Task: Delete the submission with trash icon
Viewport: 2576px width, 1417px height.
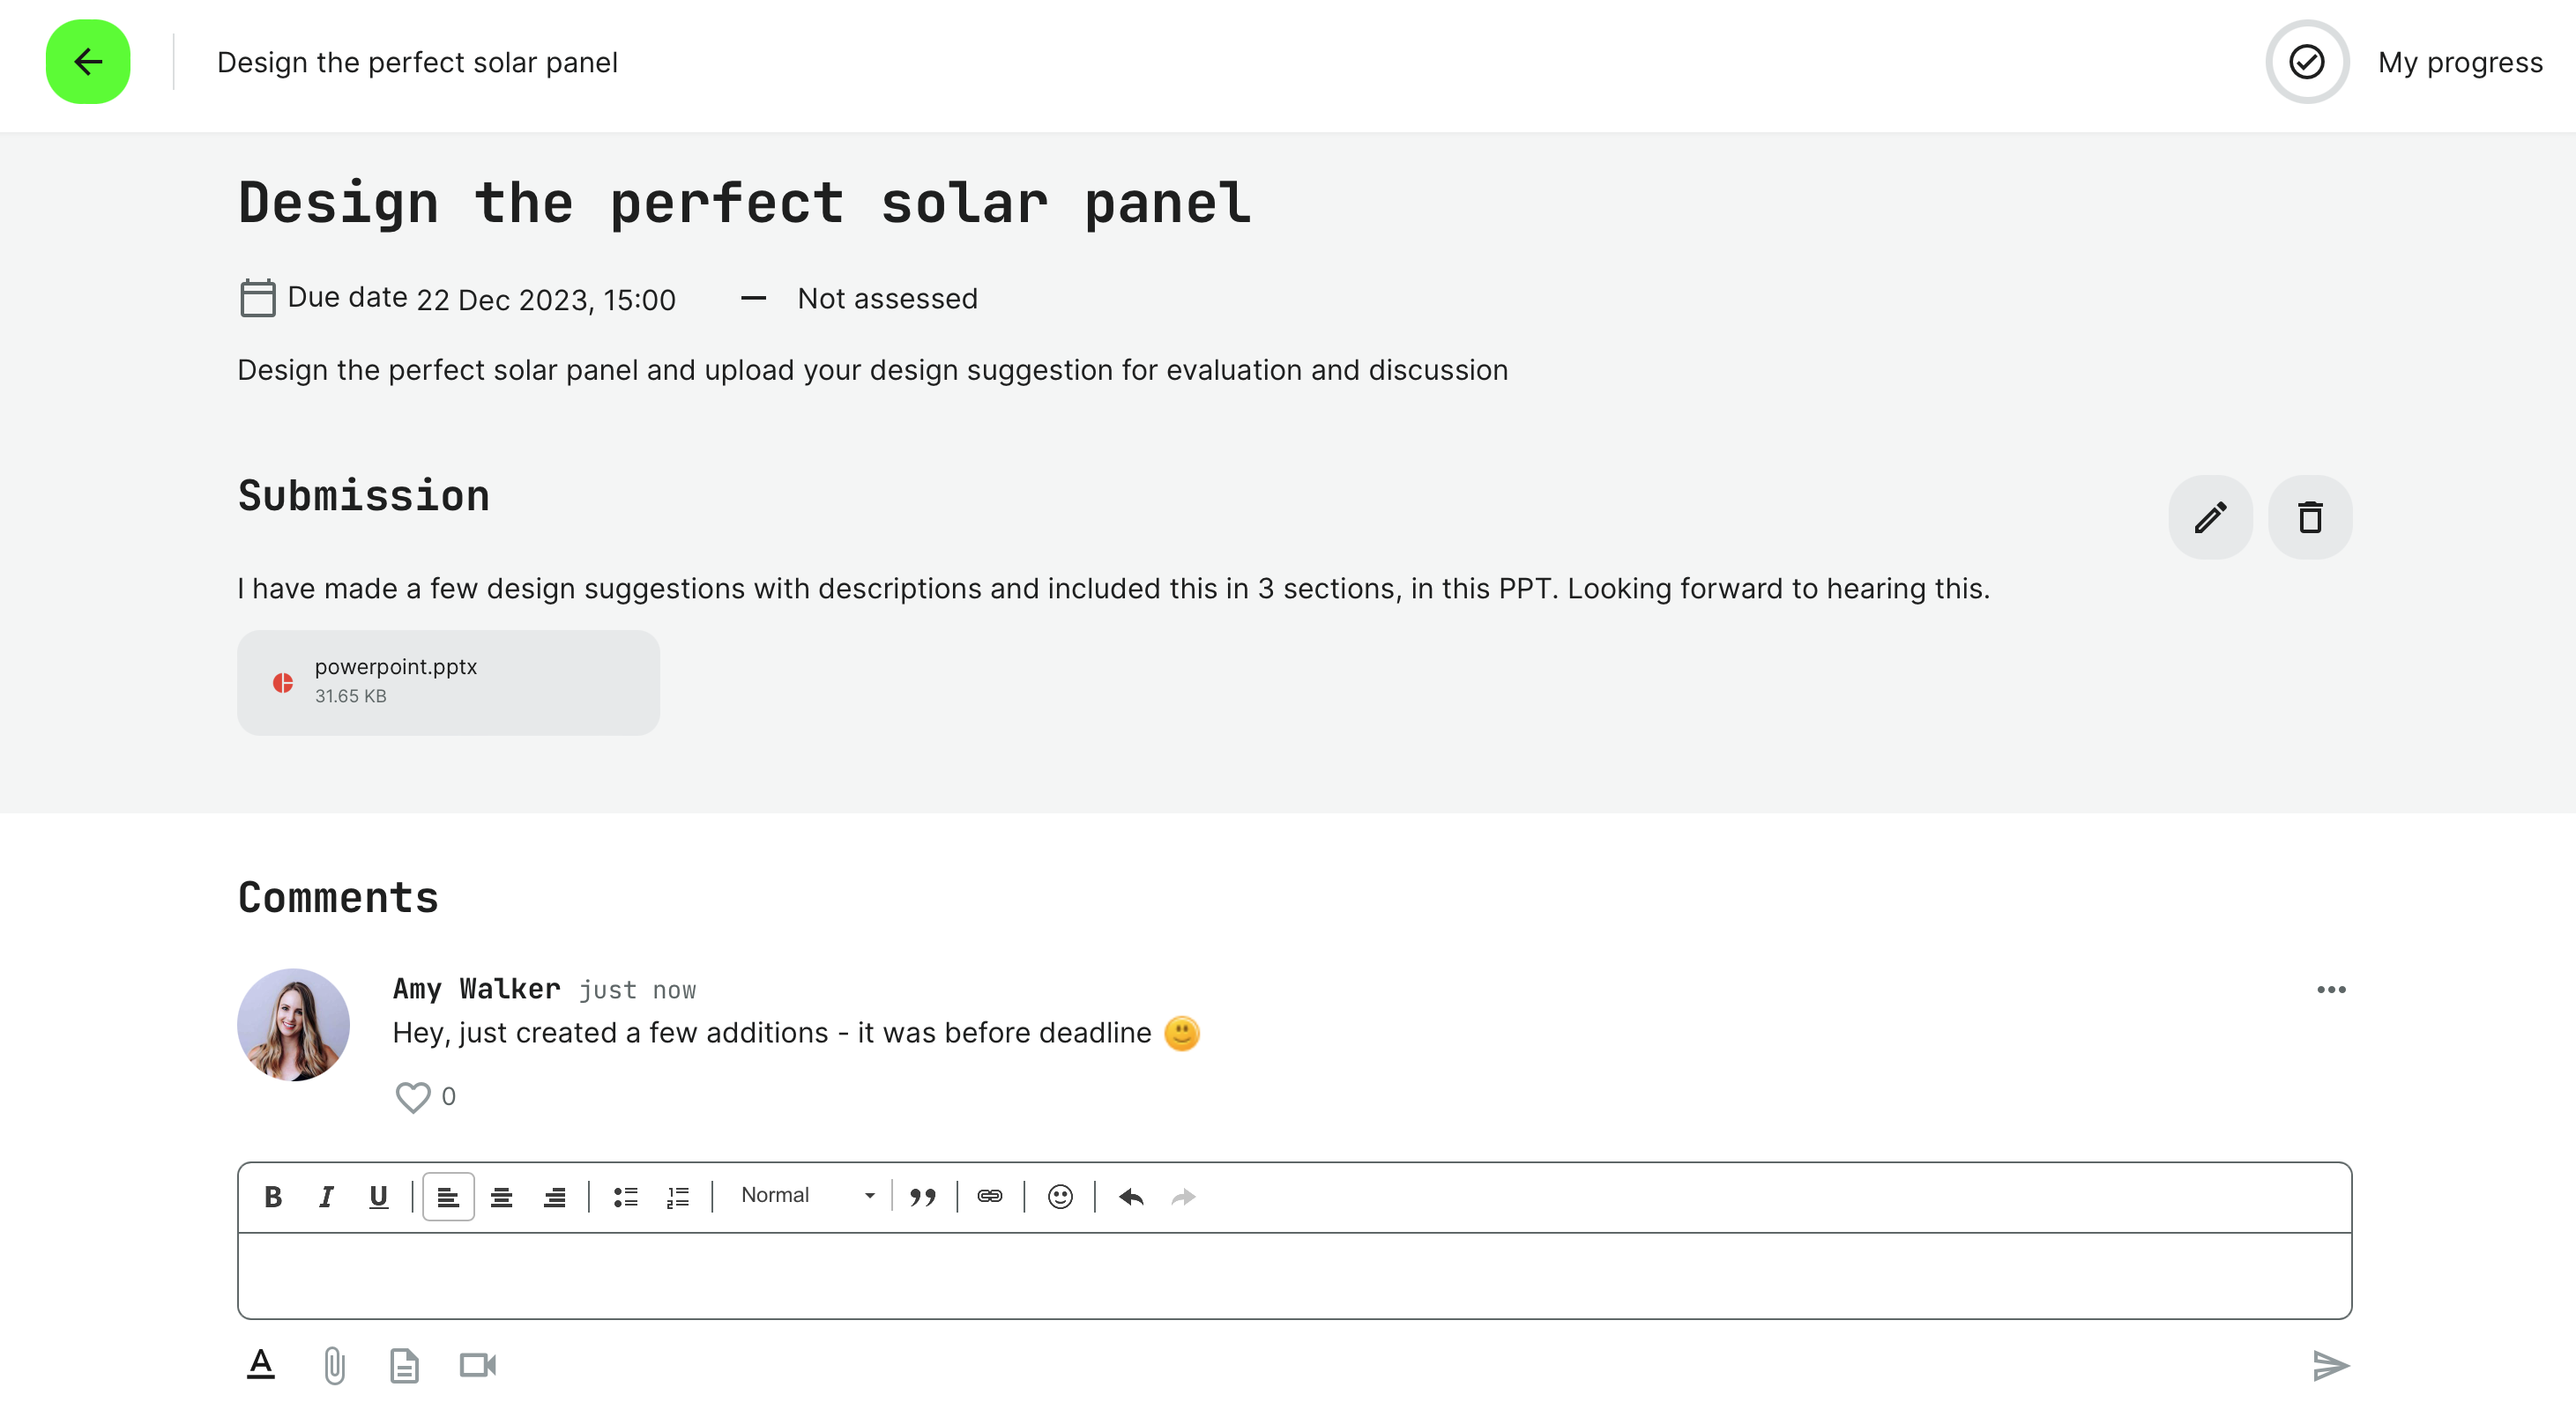Action: tap(2310, 517)
